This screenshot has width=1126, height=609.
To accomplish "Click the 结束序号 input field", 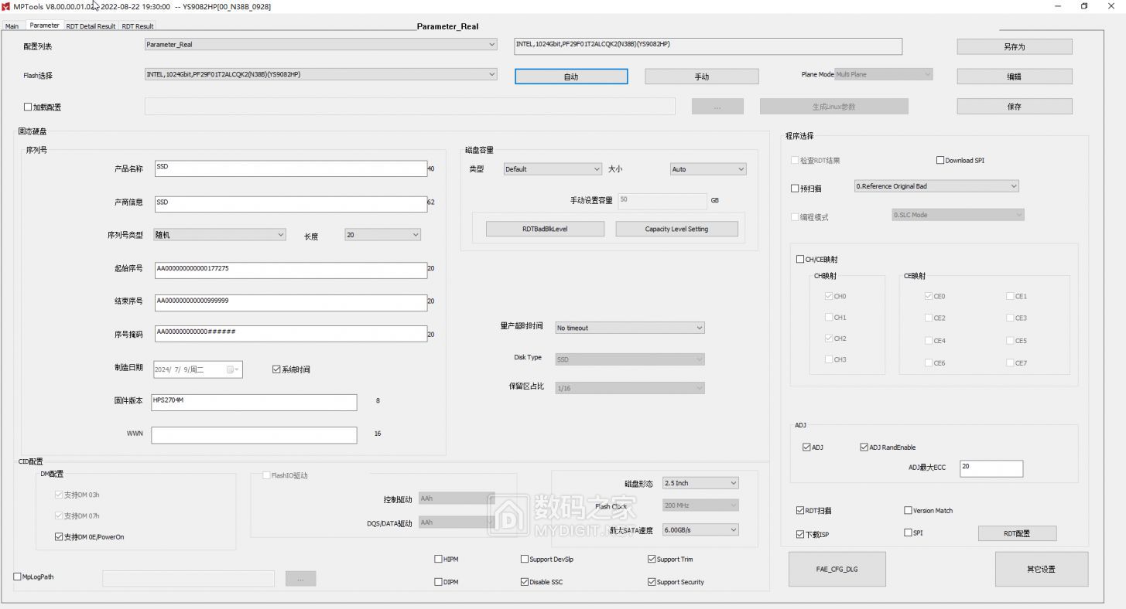I will coord(290,303).
